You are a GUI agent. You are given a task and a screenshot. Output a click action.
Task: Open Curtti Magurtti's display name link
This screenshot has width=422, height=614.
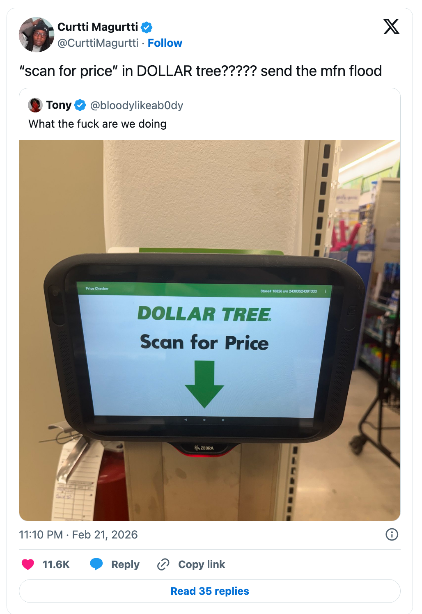[98, 27]
